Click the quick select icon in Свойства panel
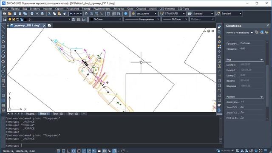272x153 pixels. click(266, 32)
